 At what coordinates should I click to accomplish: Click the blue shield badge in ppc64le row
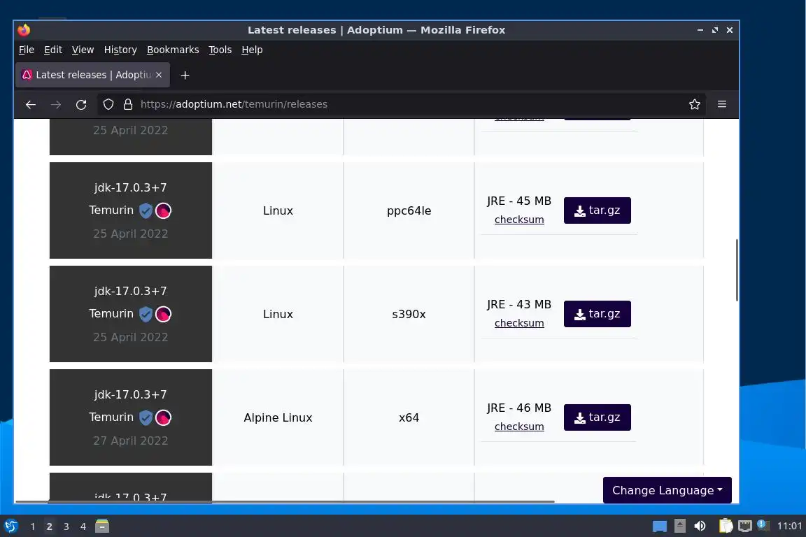point(146,210)
